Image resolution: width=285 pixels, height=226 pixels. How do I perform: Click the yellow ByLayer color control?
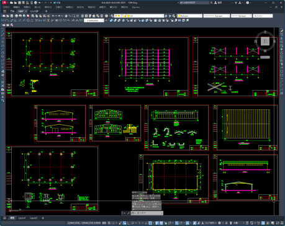190,16
